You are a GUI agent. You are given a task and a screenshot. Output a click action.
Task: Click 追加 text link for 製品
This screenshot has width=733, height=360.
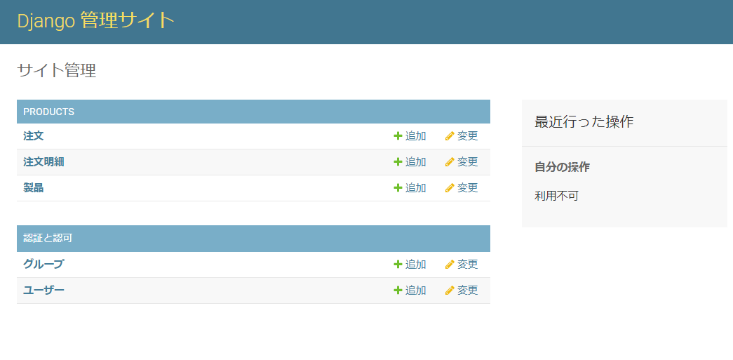click(x=415, y=188)
